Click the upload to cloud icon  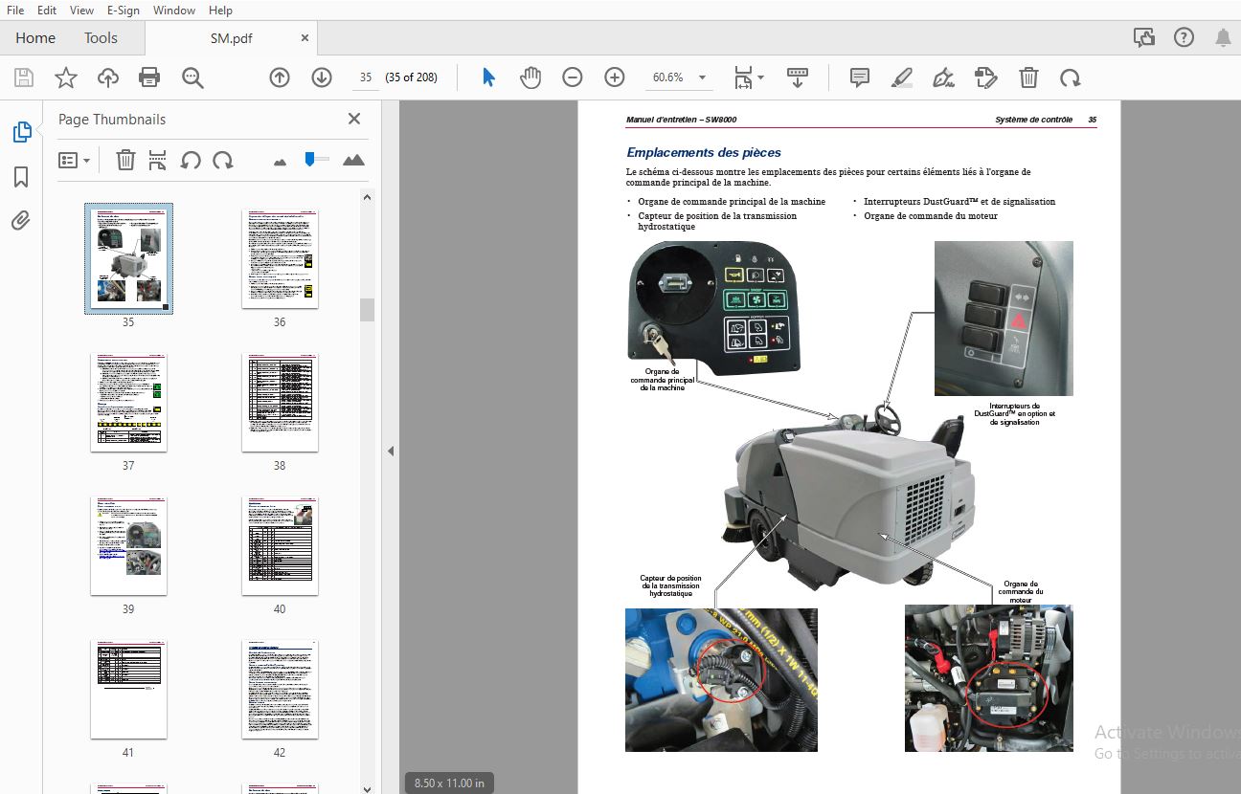pos(108,77)
